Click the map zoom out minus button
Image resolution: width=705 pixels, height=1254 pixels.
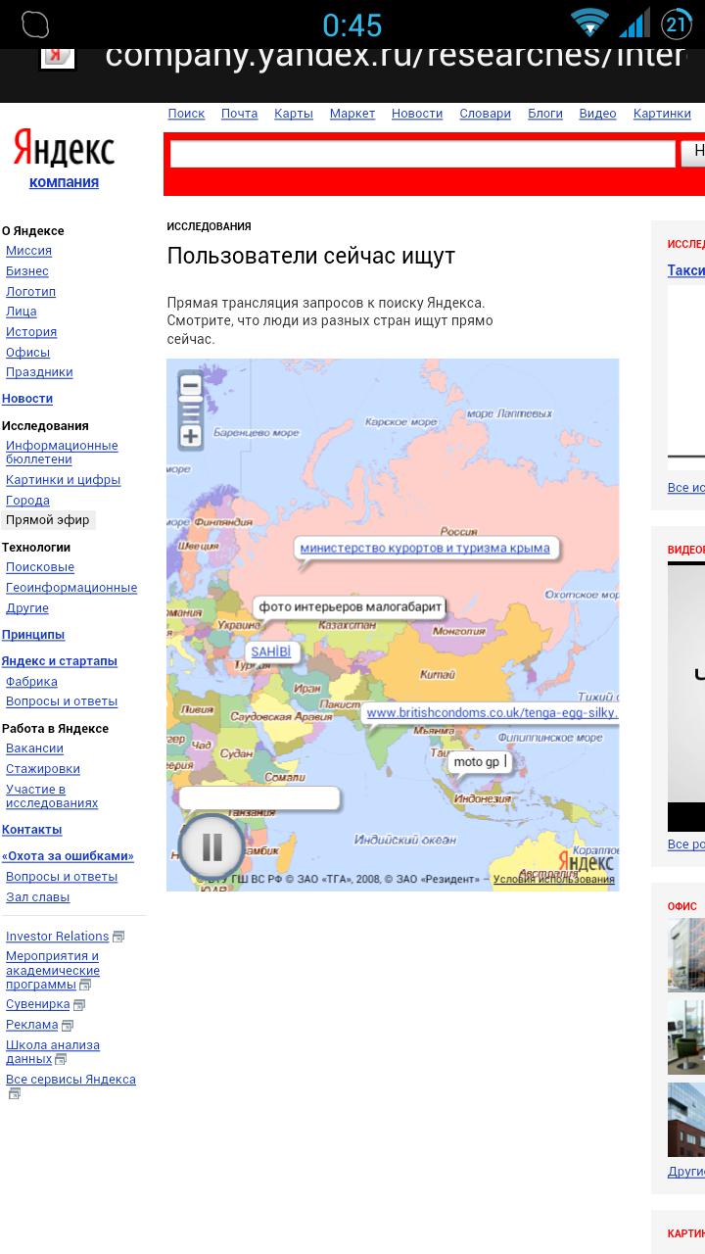click(191, 386)
